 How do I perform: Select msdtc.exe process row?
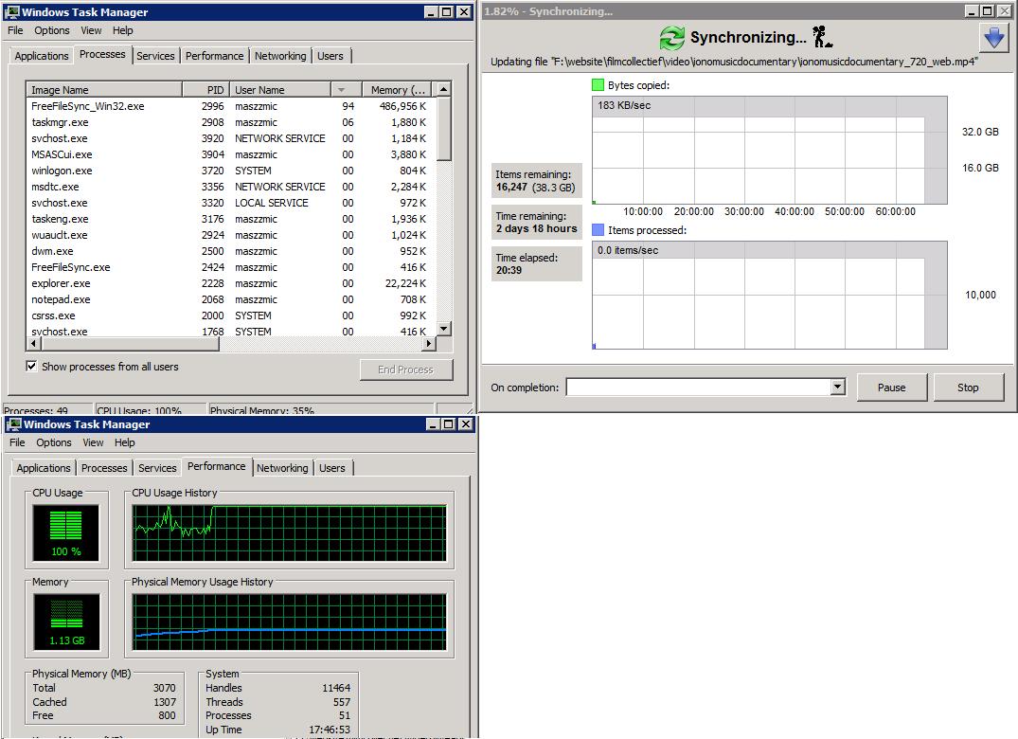(230, 187)
